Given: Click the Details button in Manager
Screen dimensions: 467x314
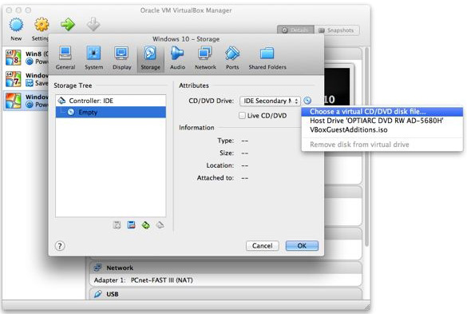Looking at the screenshot, I should [x=295, y=30].
